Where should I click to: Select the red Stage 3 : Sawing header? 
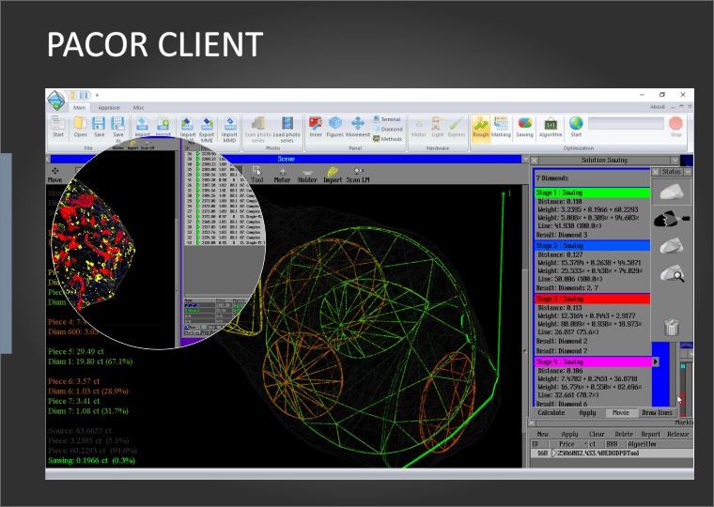coord(593,299)
